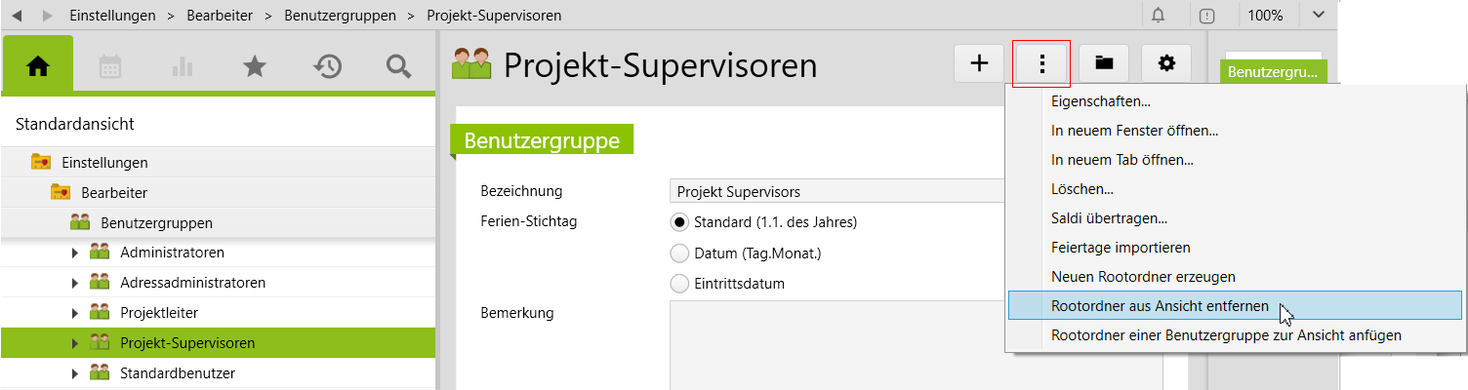Navigate to the Bearbeiter breadcrumb link
The width and height of the screenshot is (1468, 390).
(224, 16)
